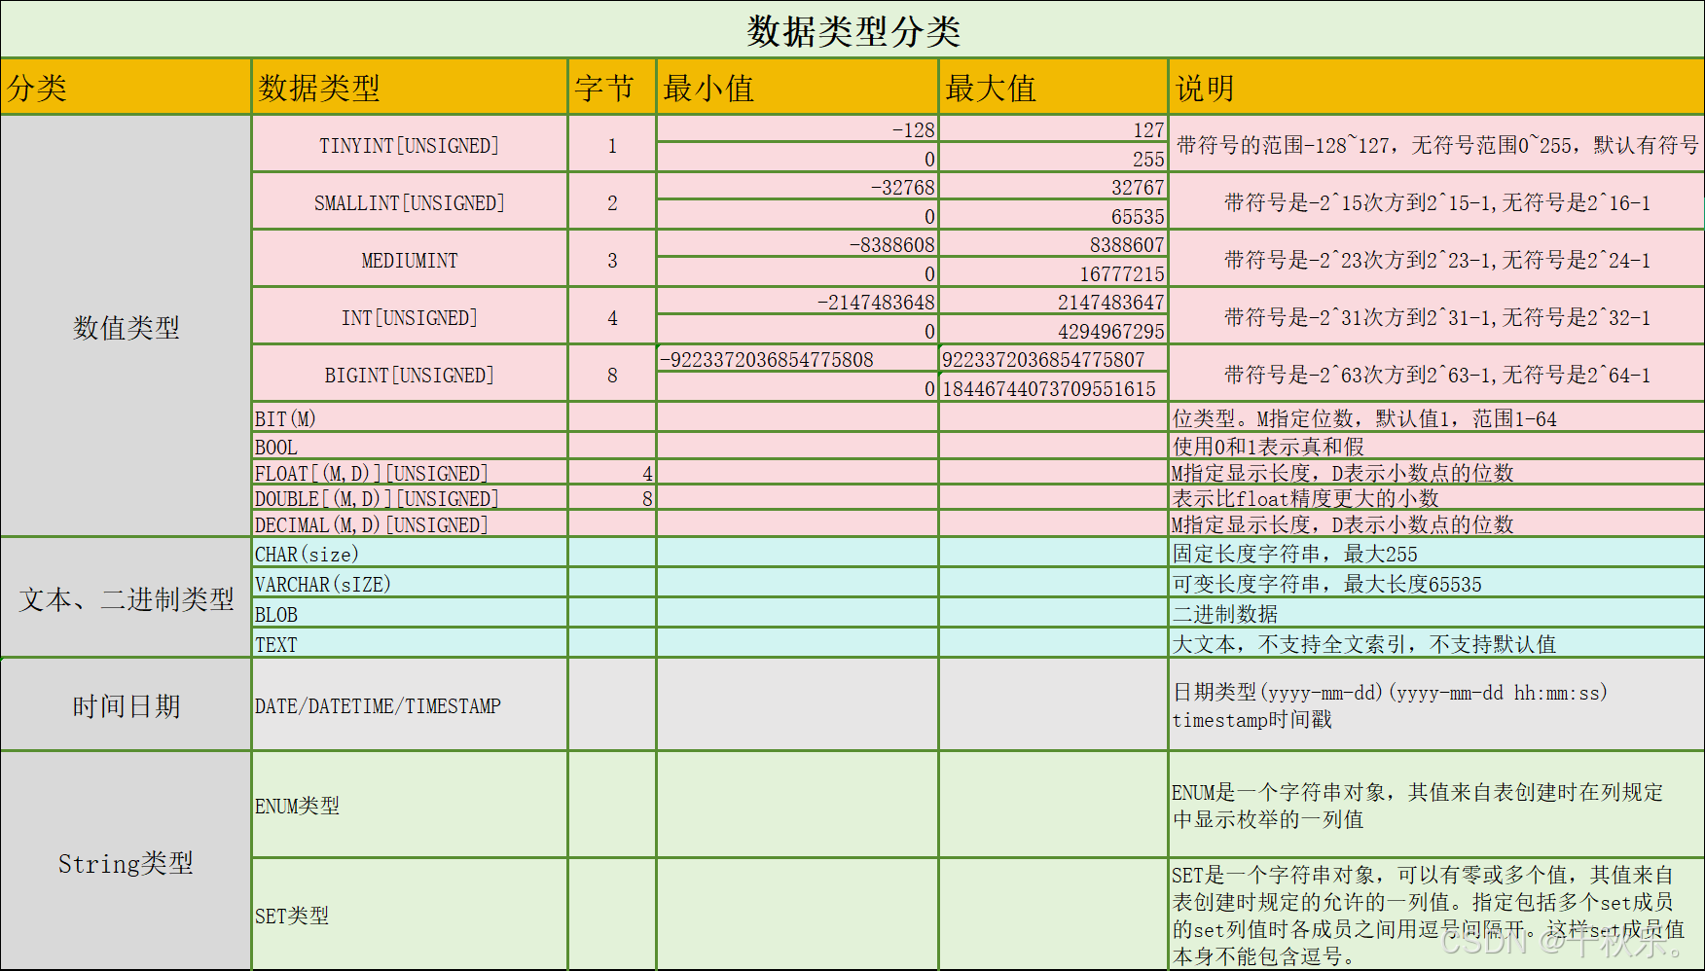Select the table title 数据类型分类
Image resolution: width=1705 pixels, height=971 pixels.
(x=851, y=30)
